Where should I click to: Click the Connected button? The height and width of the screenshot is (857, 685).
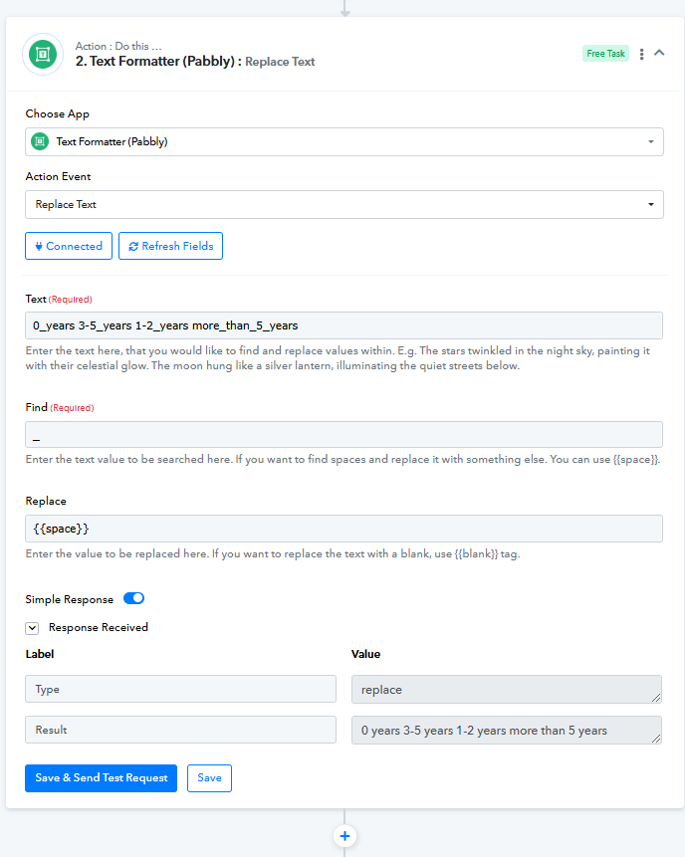(69, 246)
